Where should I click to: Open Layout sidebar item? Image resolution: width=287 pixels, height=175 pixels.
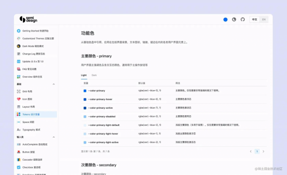[36, 107]
